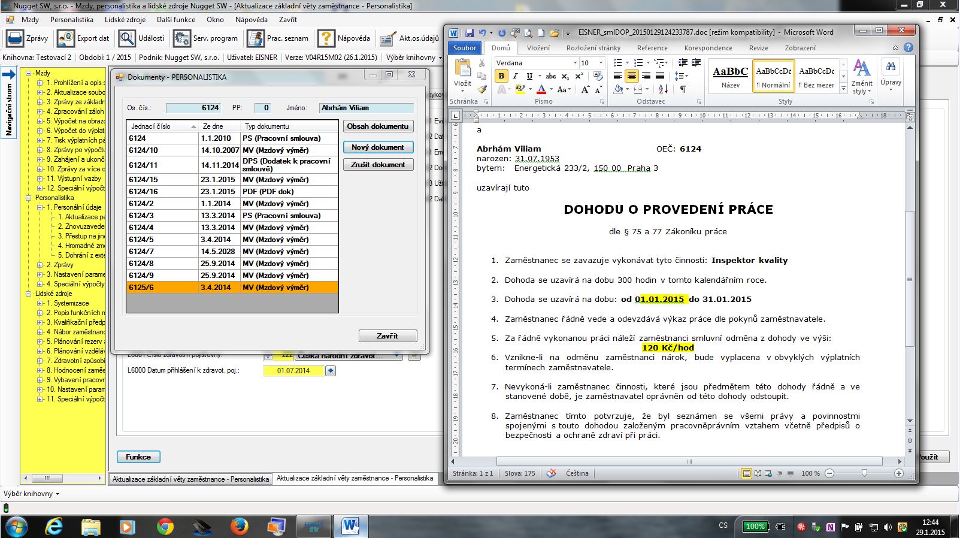960x538 pixels.
Task: Align text left in Word
Action: click(618, 76)
